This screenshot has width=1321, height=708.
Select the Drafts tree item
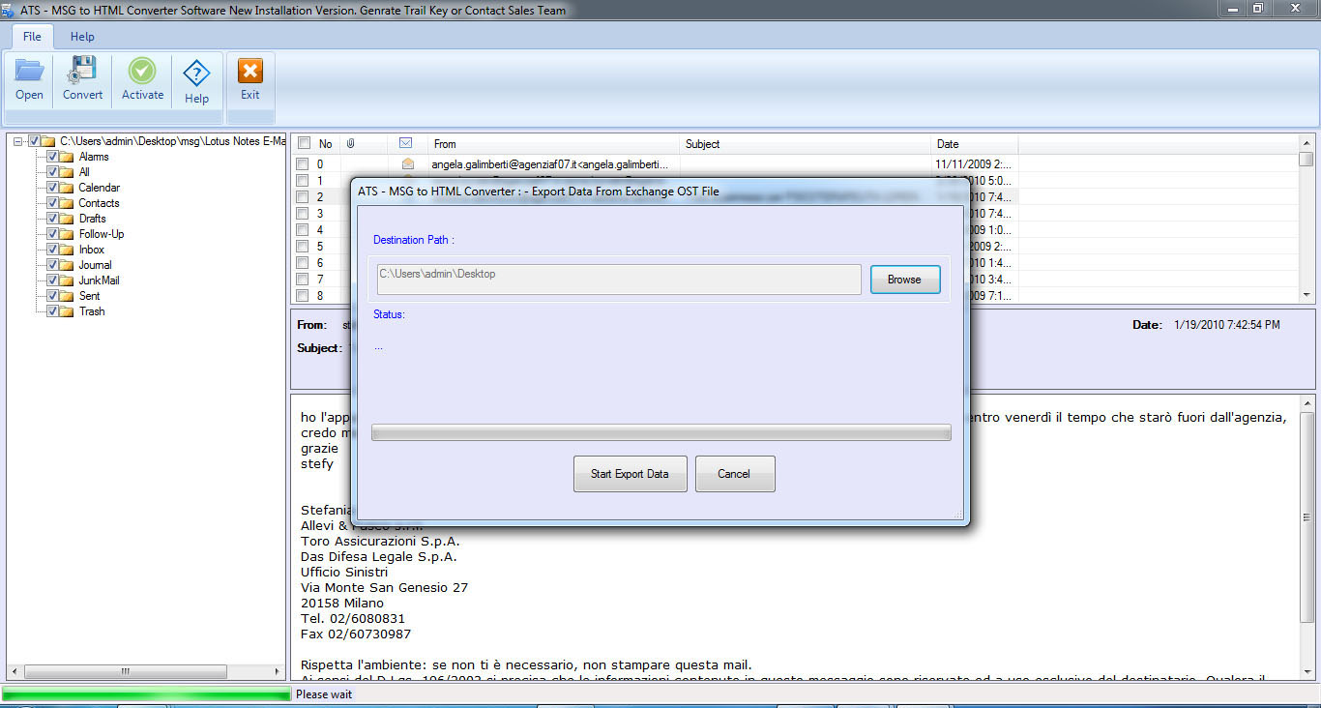pos(93,219)
